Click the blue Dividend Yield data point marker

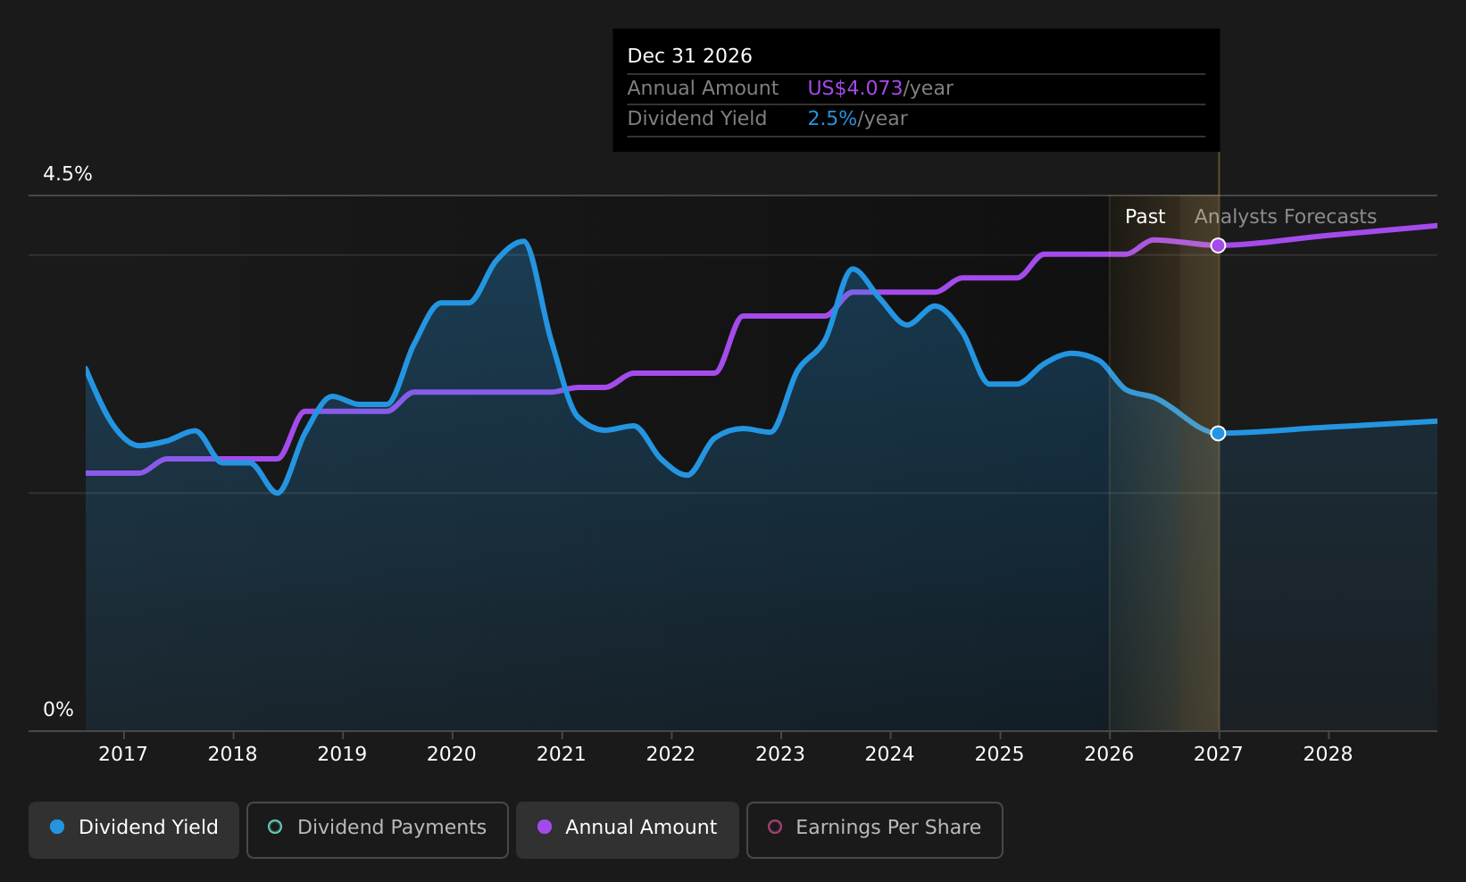[1218, 433]
